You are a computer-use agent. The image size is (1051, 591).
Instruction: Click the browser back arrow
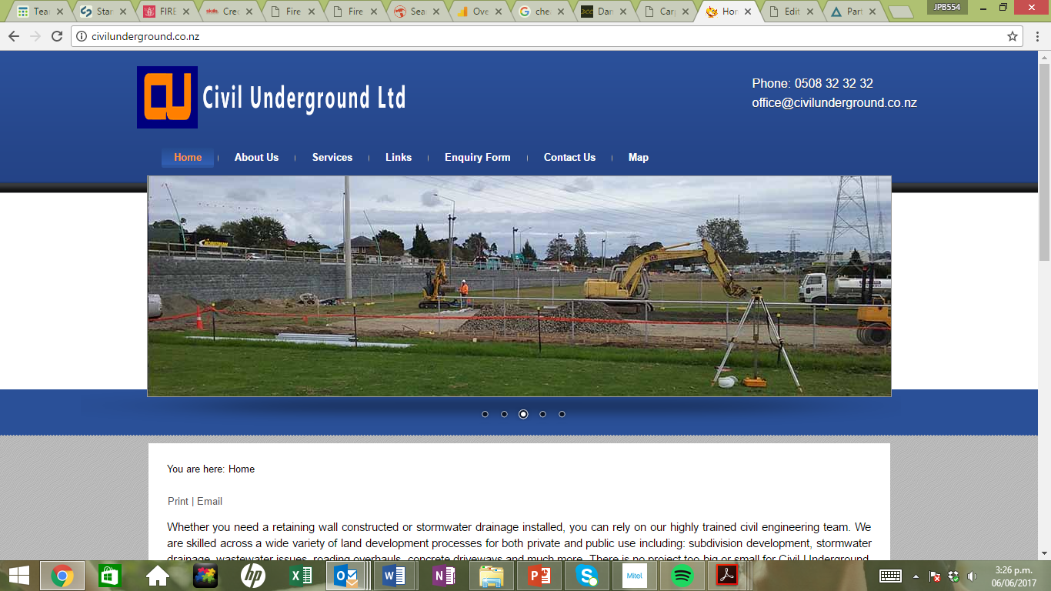[x=14, y=36]
